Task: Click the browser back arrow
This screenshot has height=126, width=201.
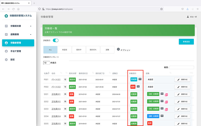Action: click(3, 9)
